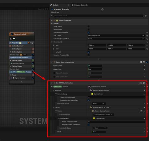Switch to the Preview Scene Settings tab
149x141 pixels.
(x=80, y=5)
